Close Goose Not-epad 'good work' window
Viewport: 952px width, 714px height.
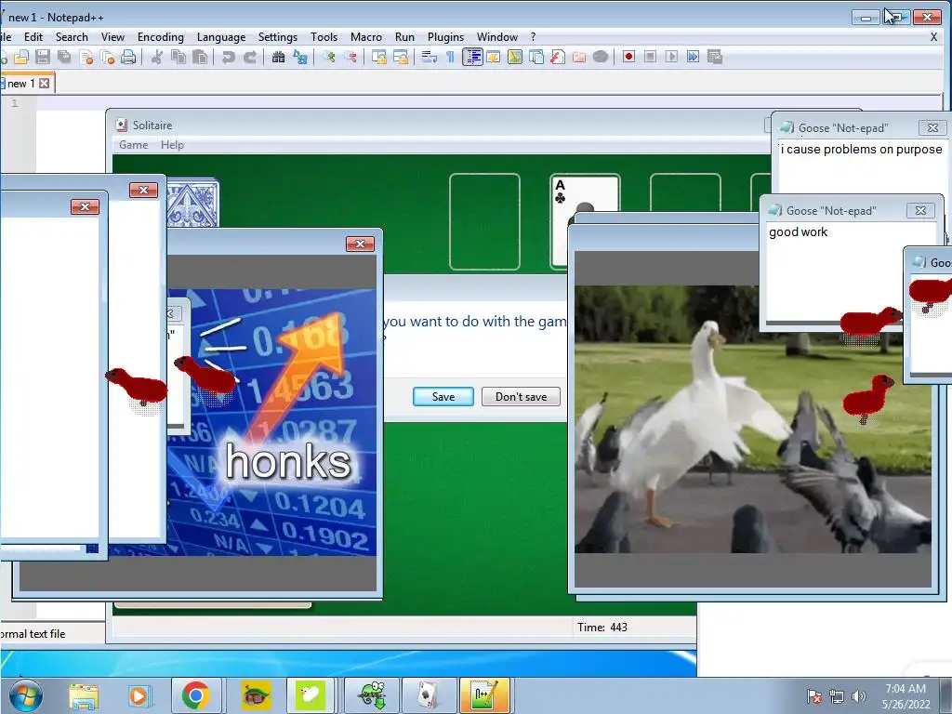(920, 211)
